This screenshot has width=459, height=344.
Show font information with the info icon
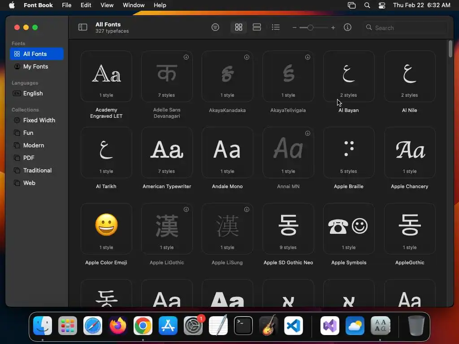tap(347, 27)
